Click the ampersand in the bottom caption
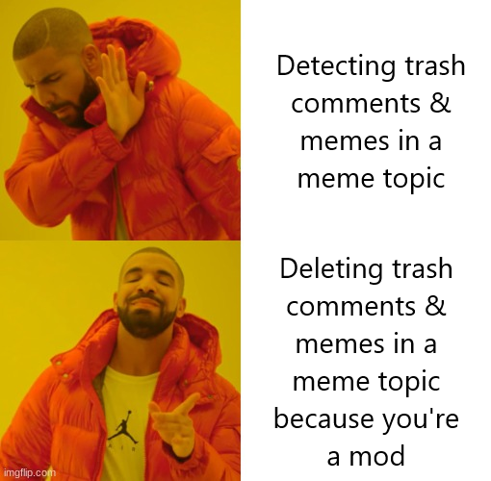 pos(435,305)
